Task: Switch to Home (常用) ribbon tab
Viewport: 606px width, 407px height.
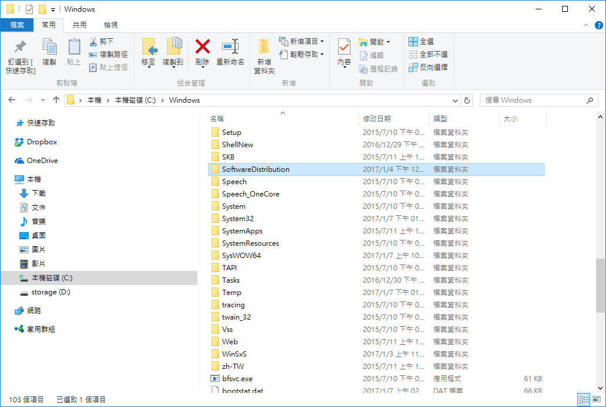Action: coord(49,25)
